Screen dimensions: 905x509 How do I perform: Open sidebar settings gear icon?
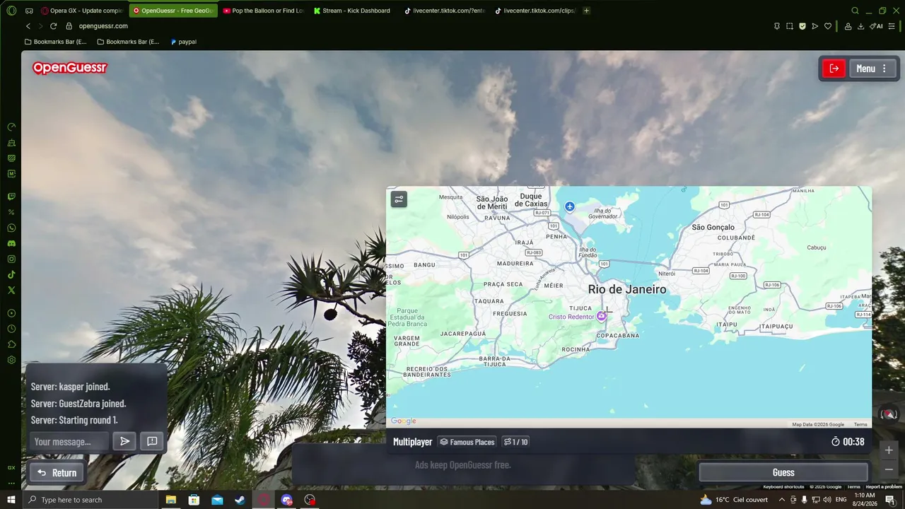click(11, 360)
